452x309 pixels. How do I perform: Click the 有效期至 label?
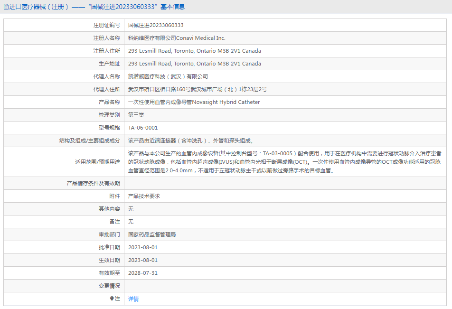pos(109,273)
